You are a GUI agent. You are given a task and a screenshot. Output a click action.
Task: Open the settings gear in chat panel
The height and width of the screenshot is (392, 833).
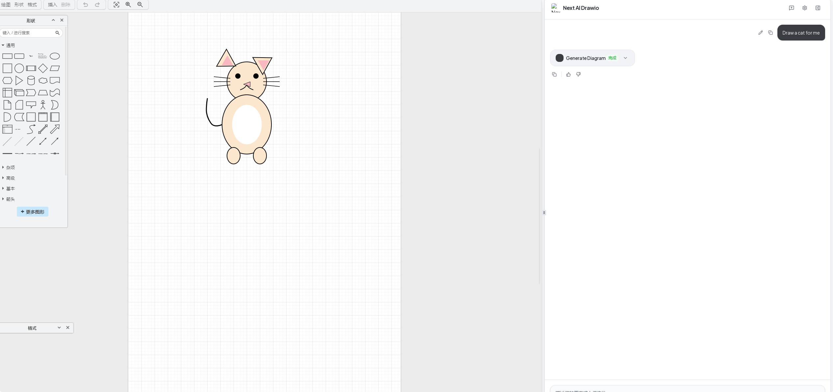[804, 8]
